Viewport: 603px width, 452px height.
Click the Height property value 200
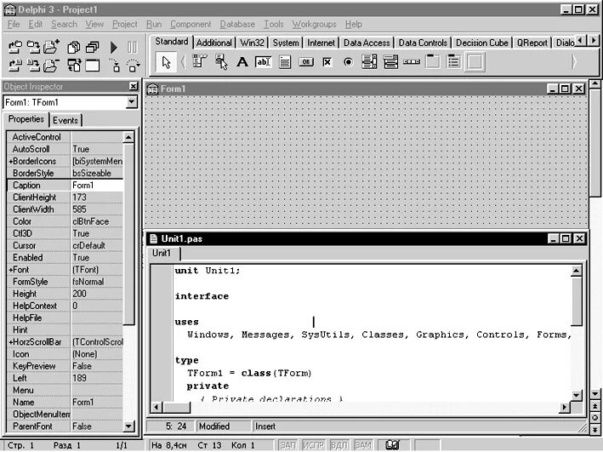[97, 294]
